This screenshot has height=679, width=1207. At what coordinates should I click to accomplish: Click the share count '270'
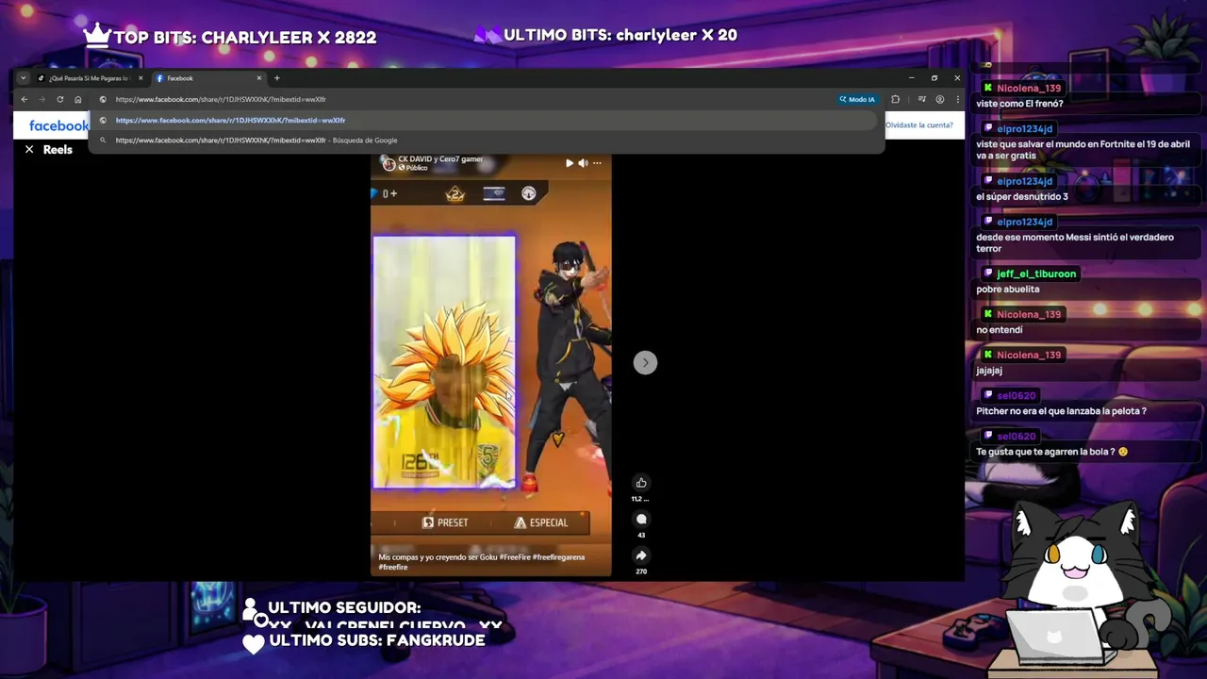coord(641,571)
